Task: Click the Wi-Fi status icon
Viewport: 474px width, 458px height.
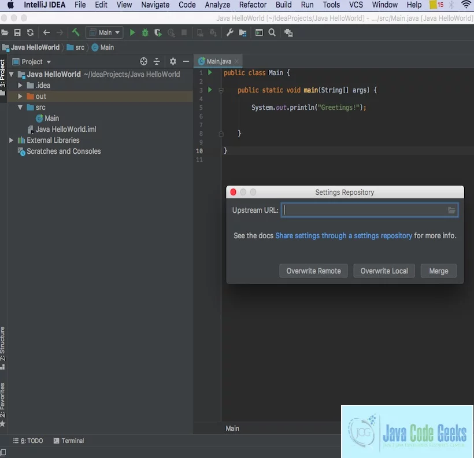Action: (466, 5)
